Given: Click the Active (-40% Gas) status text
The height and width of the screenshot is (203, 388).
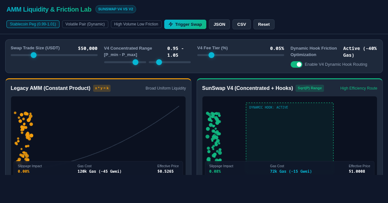Looking at the screenshot, I should tap(360, 52).
